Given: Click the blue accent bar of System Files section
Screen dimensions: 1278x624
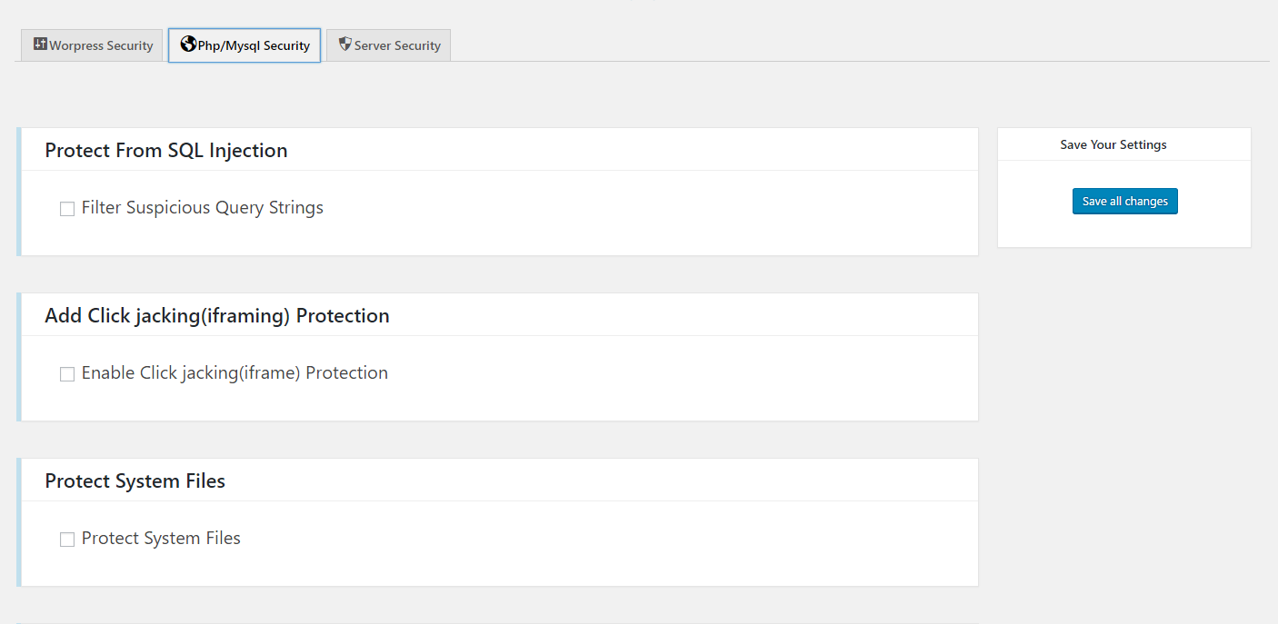Looking at the screenshot, I should [18, 522].
